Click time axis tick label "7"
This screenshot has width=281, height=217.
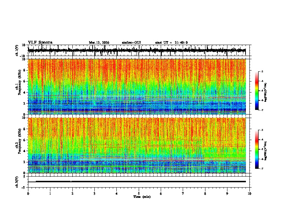[x=183, y=194]
